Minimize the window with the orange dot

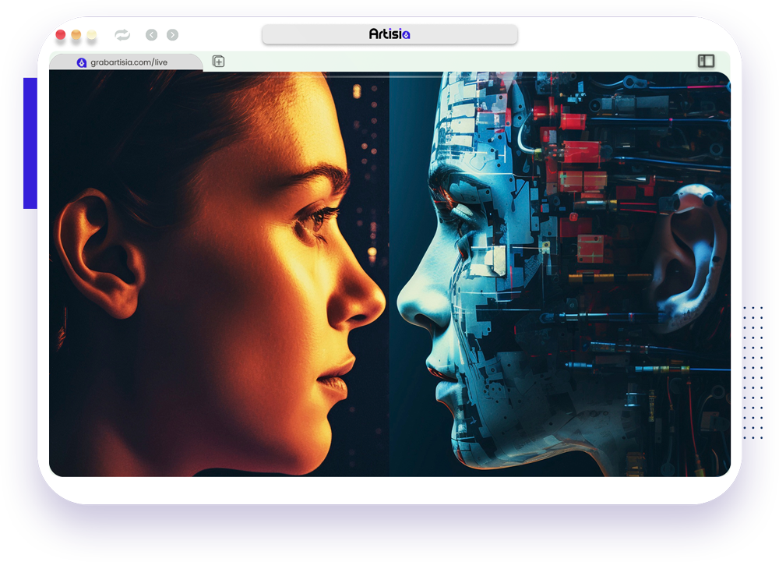point(76,35)
